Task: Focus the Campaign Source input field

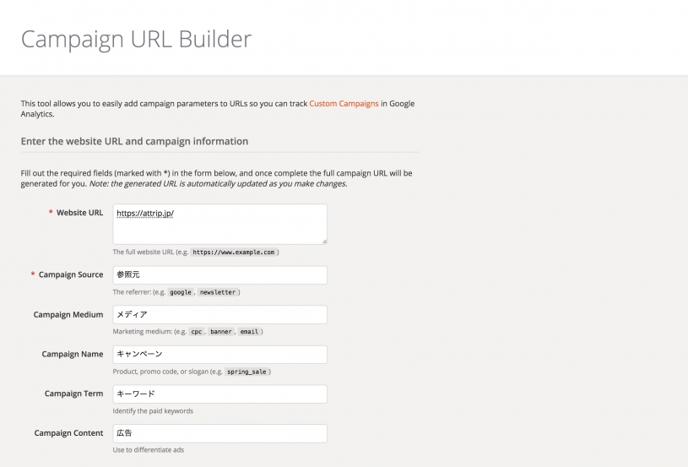Action: pyautogui.click(x=219, y=275)
